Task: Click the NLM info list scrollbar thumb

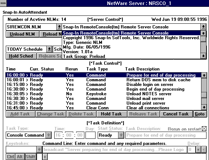Action: (x=203, y=39)
